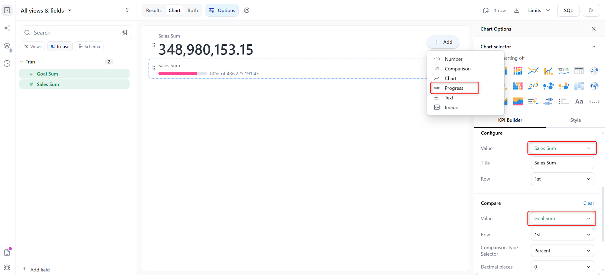Select the custom code braces chart type
This screenshot has height=275, width=605.
(x=594, y=102)
